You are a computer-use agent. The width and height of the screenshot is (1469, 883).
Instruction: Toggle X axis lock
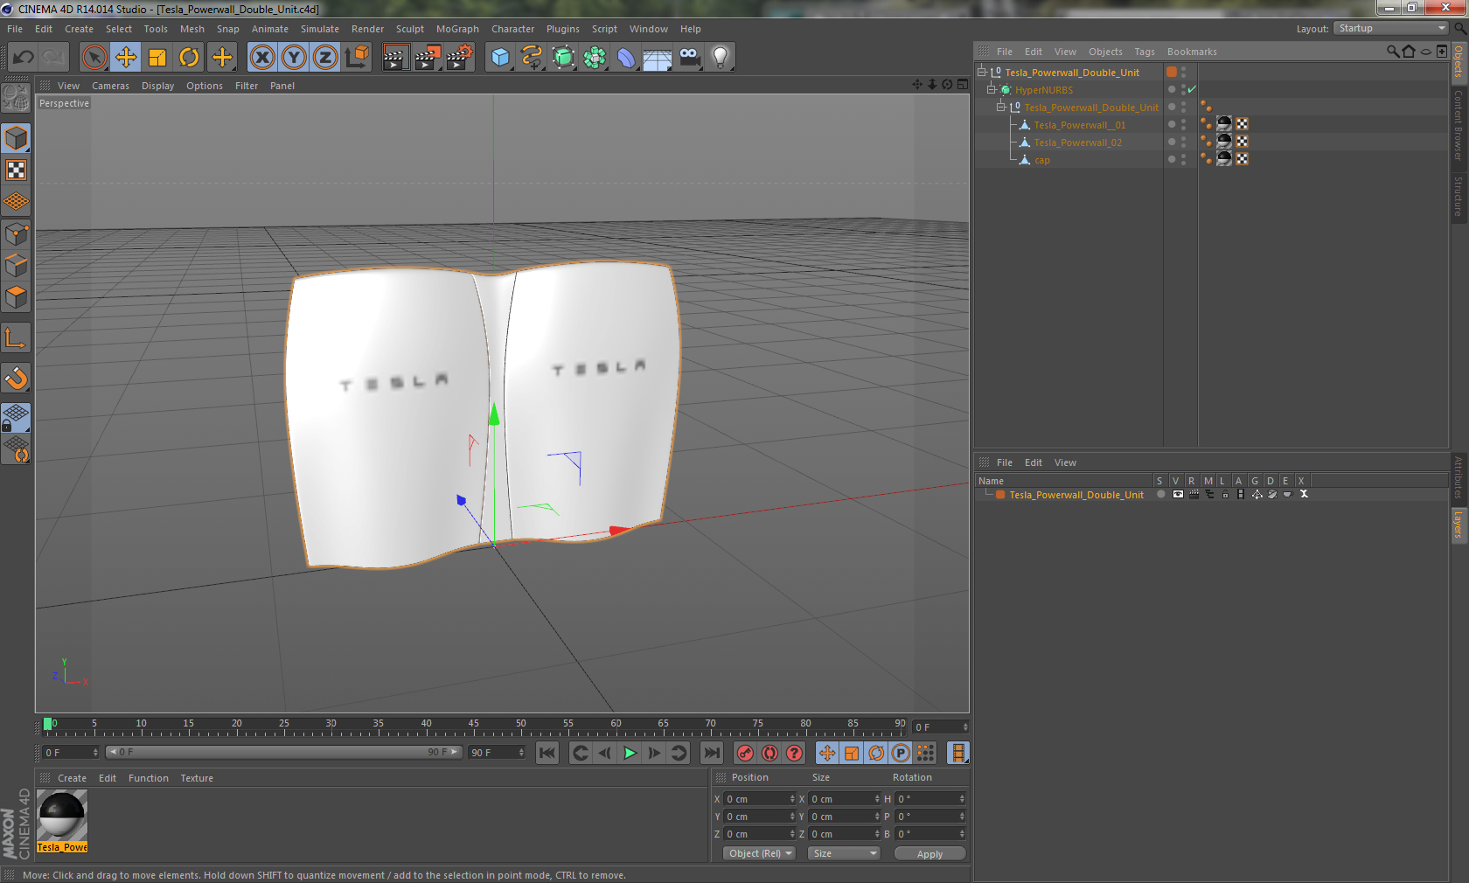[x=261, y=58]
